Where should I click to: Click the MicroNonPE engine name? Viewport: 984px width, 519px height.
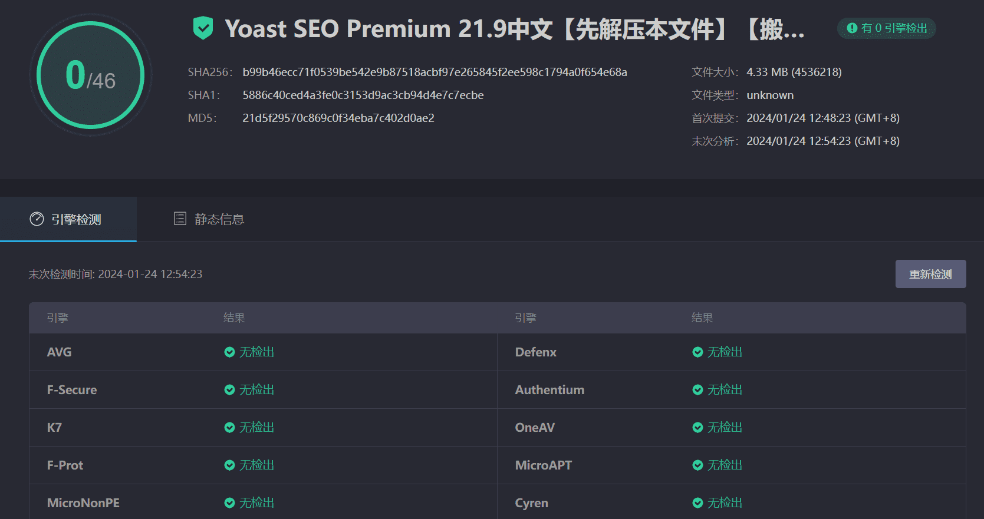[83, 503]
